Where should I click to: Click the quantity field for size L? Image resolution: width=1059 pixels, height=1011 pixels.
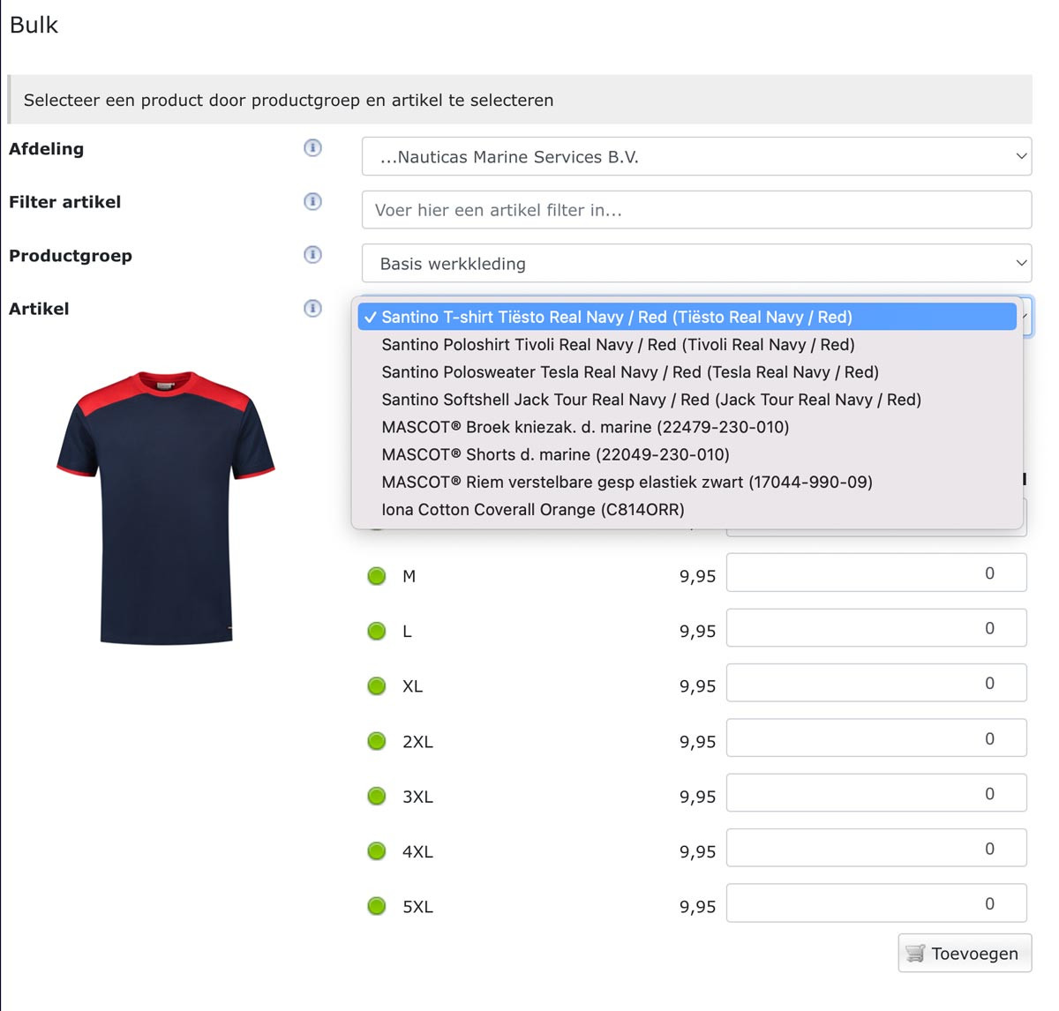pyautogui.click(x=876, y=628)
